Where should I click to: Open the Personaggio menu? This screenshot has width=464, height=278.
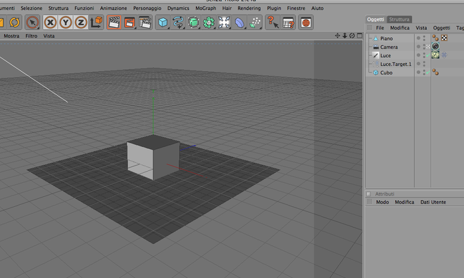click(x=147, y=8)
